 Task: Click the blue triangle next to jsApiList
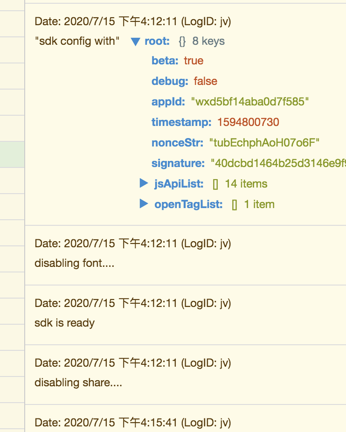pyautogui.click(x=144, y=183)
